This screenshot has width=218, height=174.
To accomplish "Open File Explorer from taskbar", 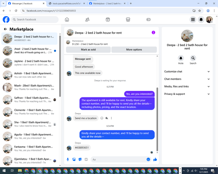I will 20,171.
